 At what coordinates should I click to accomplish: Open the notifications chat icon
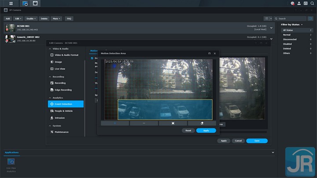[x=292, y=4]
